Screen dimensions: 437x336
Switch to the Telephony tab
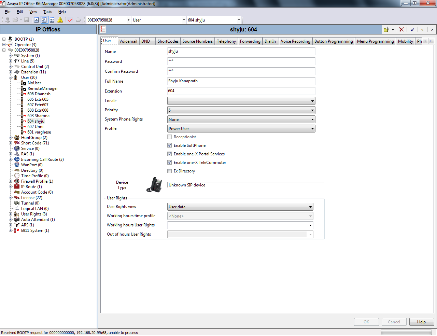[226, 41]
